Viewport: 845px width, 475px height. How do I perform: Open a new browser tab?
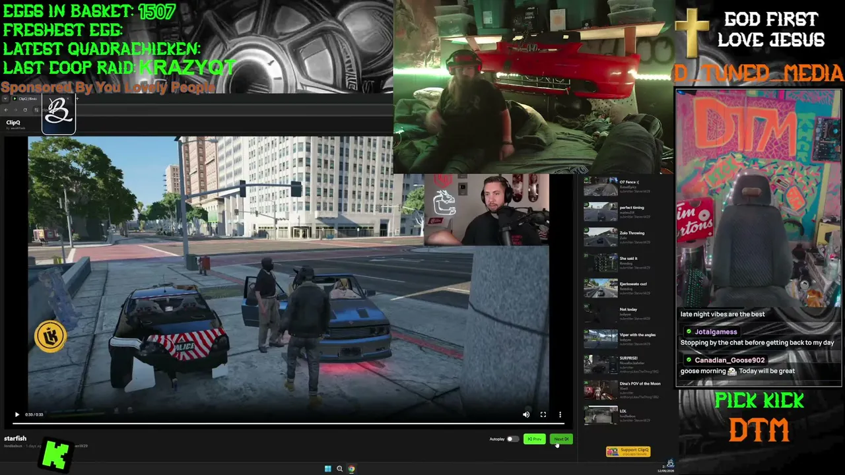click(x=77, y=99)
